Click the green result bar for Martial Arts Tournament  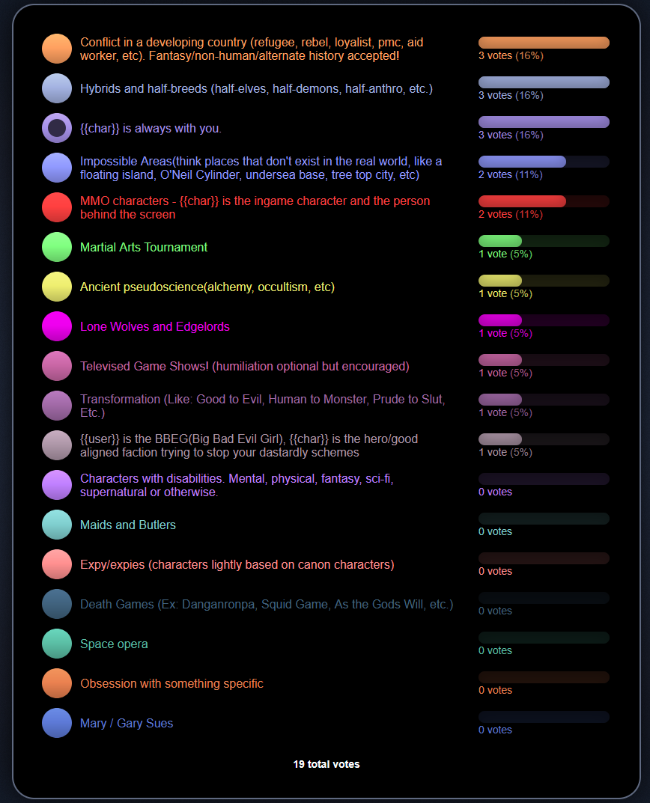[544, 241]
